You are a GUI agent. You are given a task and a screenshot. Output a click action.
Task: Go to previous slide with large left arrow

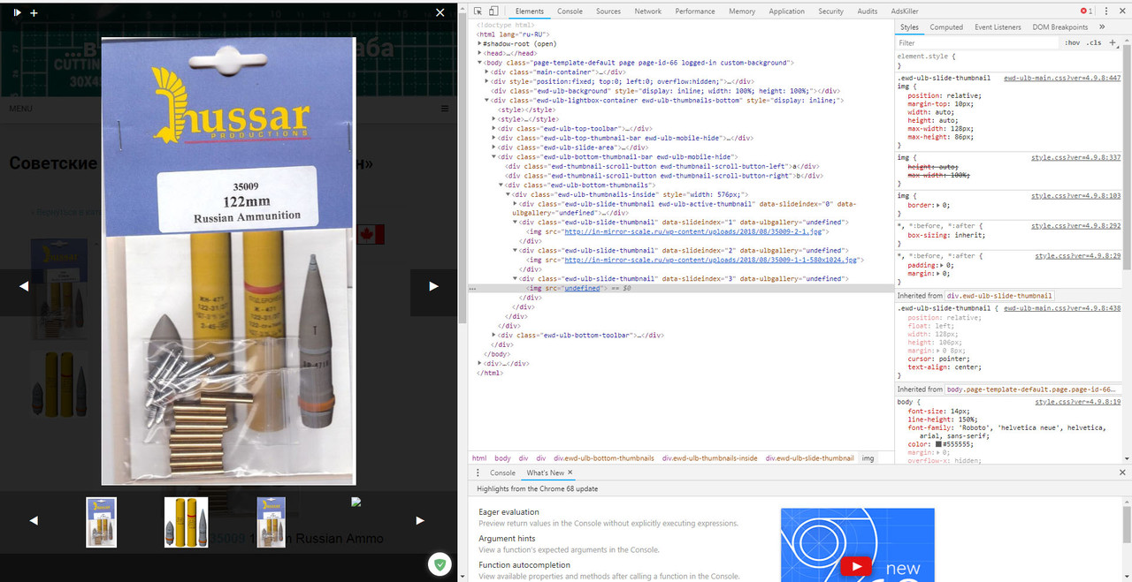[x=24, y=285]
